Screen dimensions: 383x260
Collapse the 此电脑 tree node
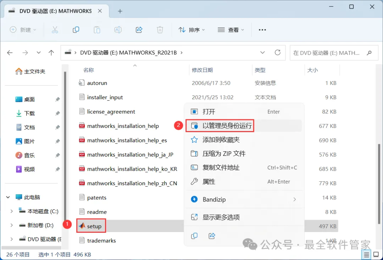click(8, 197)
